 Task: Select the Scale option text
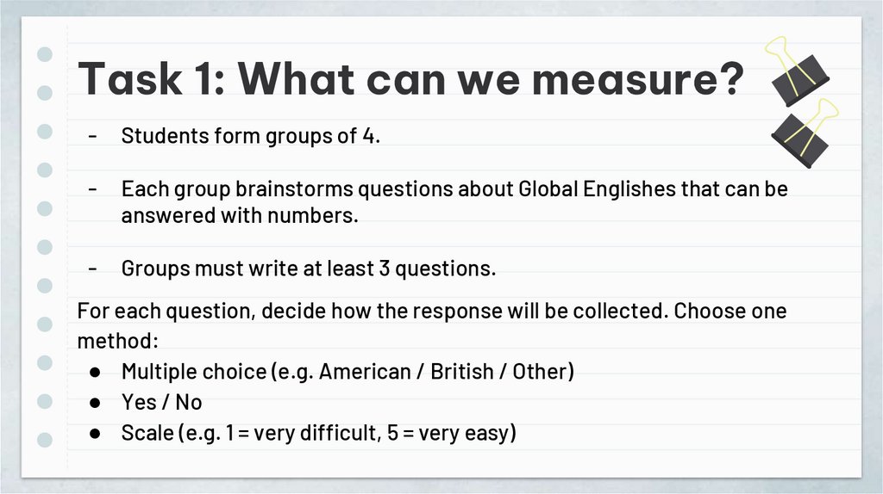tap(318, 433)
